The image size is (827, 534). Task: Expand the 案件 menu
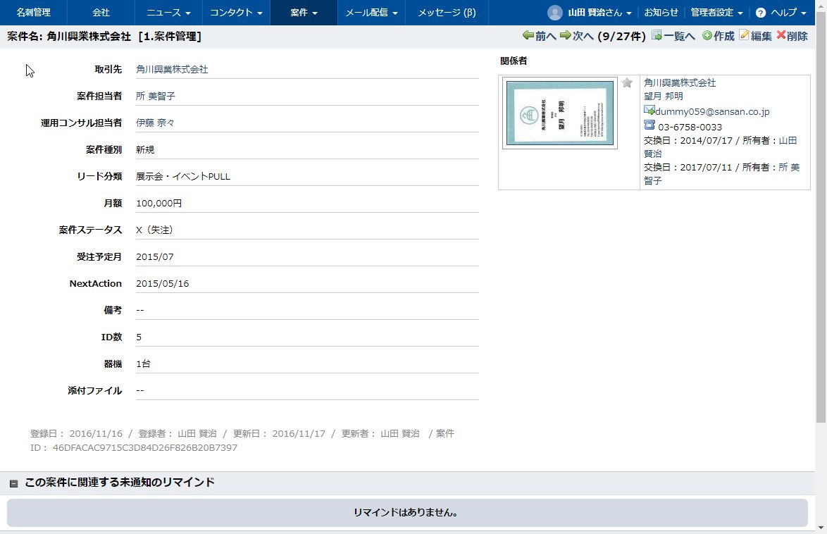304,13
